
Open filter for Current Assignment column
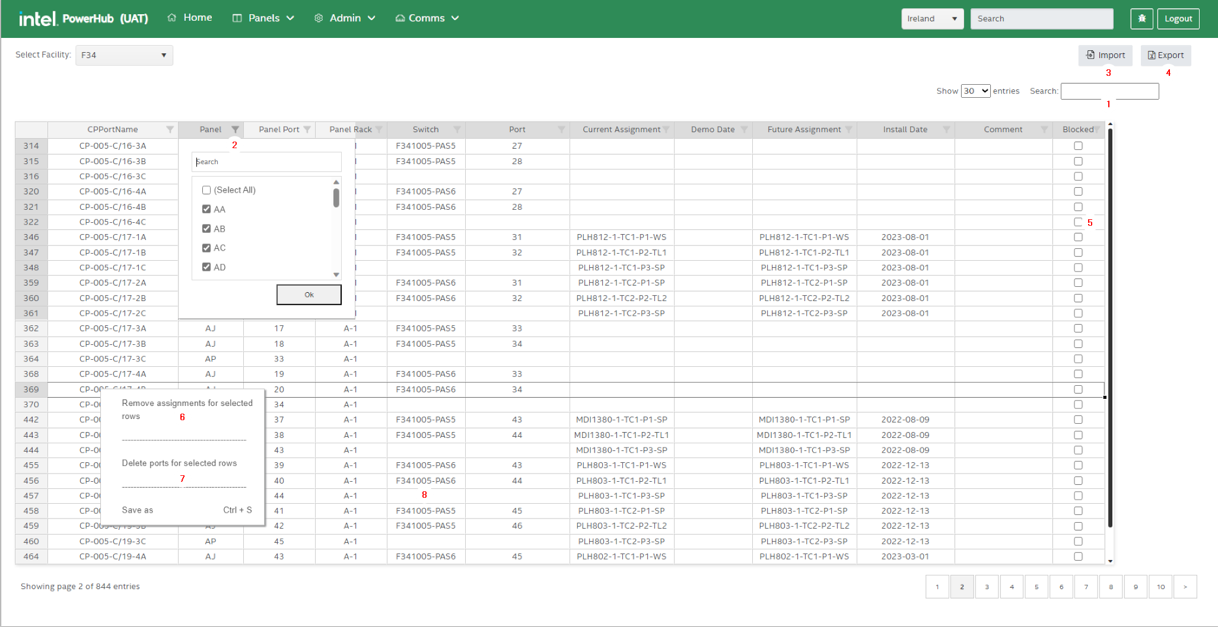(666, 130)
